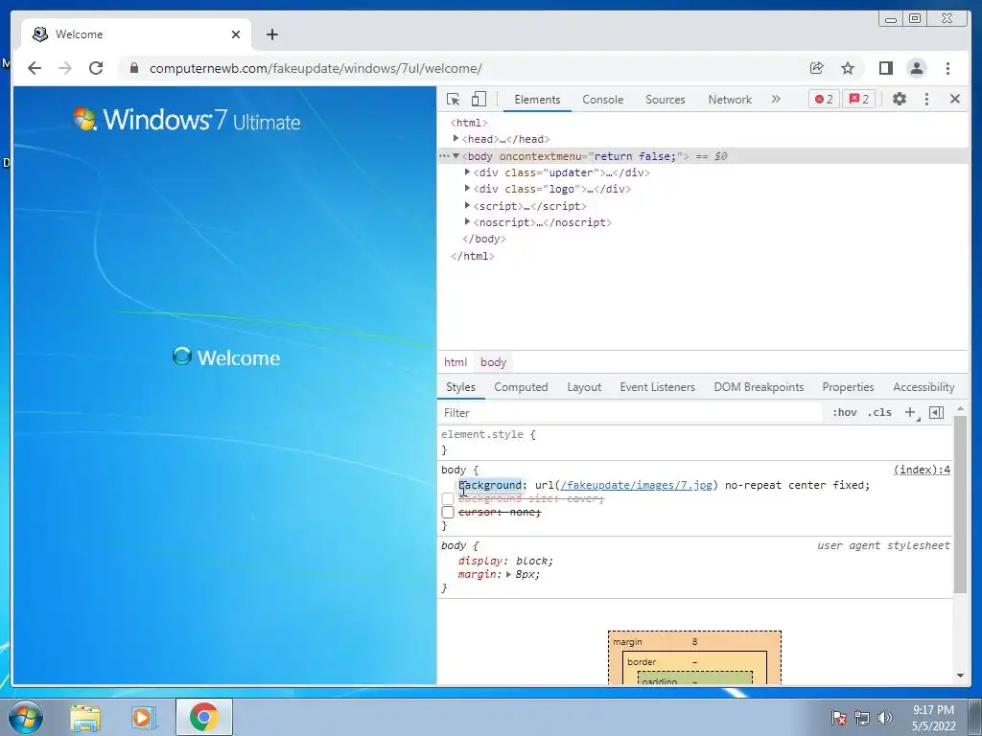Open Windows Explorer from taskbar

[85, 718]
